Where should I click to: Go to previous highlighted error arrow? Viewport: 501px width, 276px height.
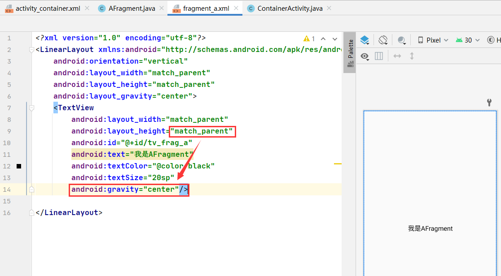[323, 39]
